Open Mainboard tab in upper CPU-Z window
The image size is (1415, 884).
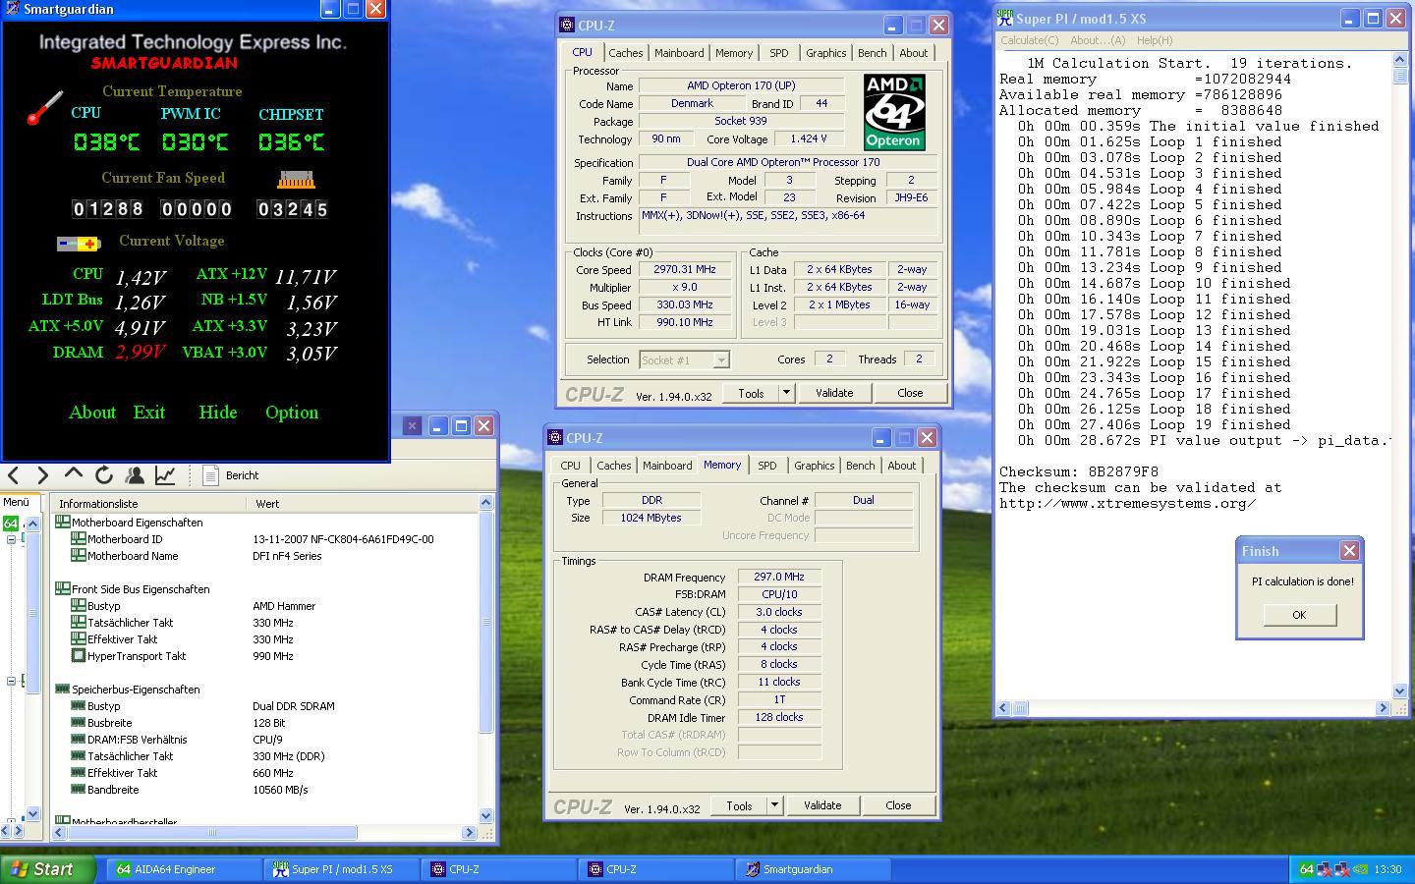[x=679, y=53]
